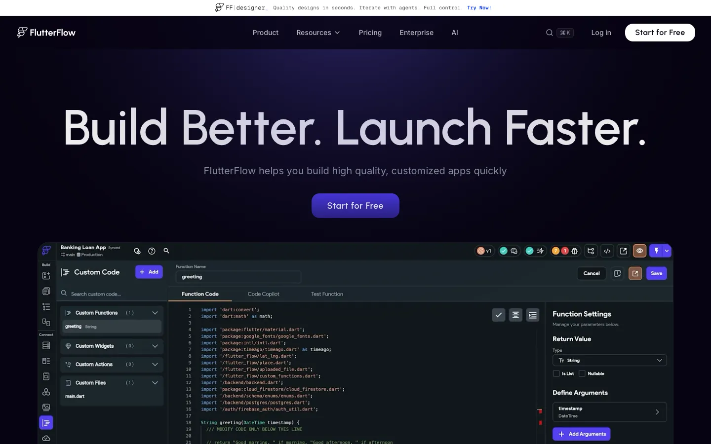Click the Function Name field containing greeting
This screenshot has height=444, width=711.
(x=238, y=277)
